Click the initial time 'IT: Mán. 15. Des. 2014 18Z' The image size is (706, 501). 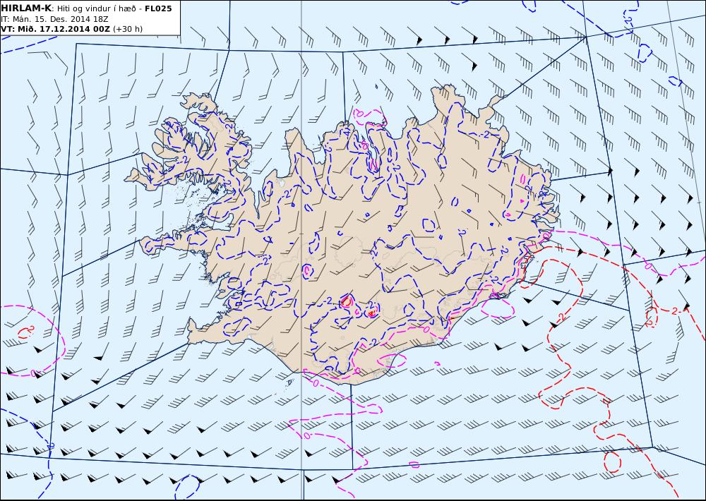tap(54, 19)
